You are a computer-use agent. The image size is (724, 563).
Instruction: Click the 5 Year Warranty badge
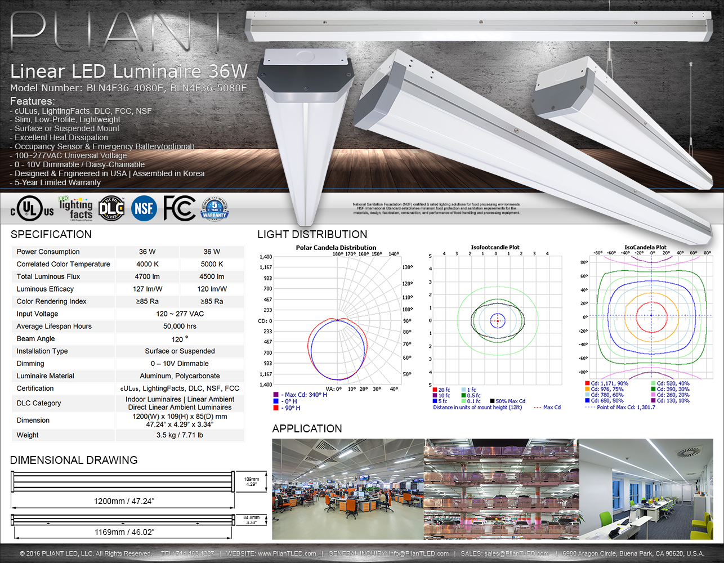(x=214, y=209)
